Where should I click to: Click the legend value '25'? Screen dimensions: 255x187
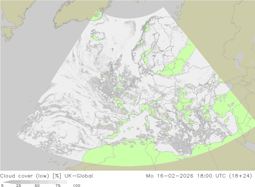[x=19, y=185]
